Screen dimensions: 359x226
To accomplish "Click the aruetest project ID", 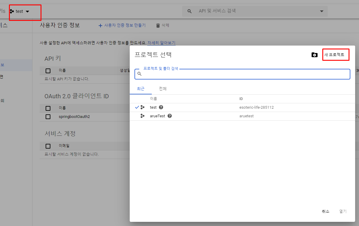I will [x=246, y=116].
